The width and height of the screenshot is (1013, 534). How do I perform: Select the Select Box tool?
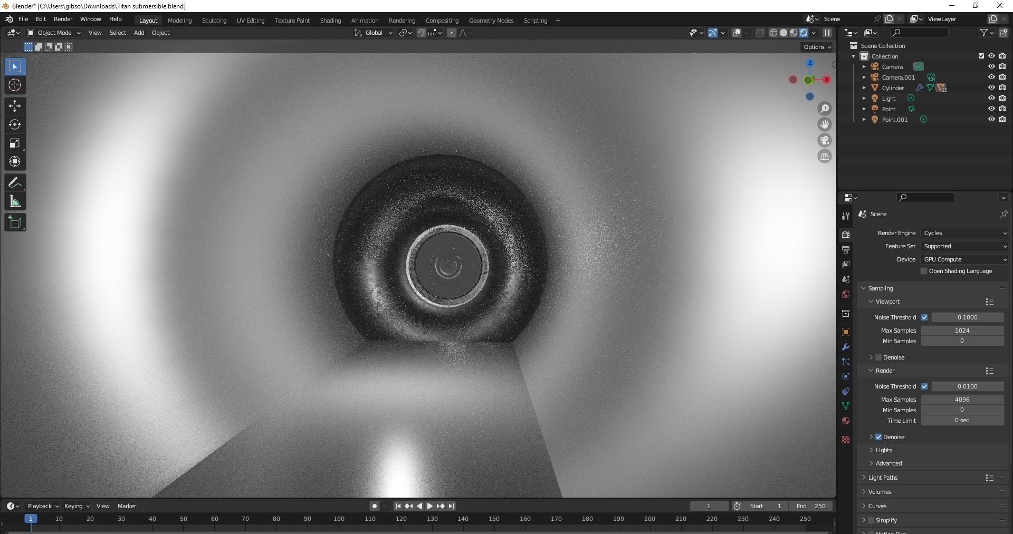click(x=15, y=66)
